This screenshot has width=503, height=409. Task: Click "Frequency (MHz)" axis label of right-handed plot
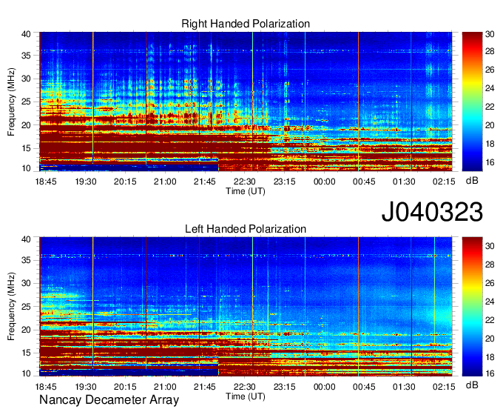pos(12,102)
